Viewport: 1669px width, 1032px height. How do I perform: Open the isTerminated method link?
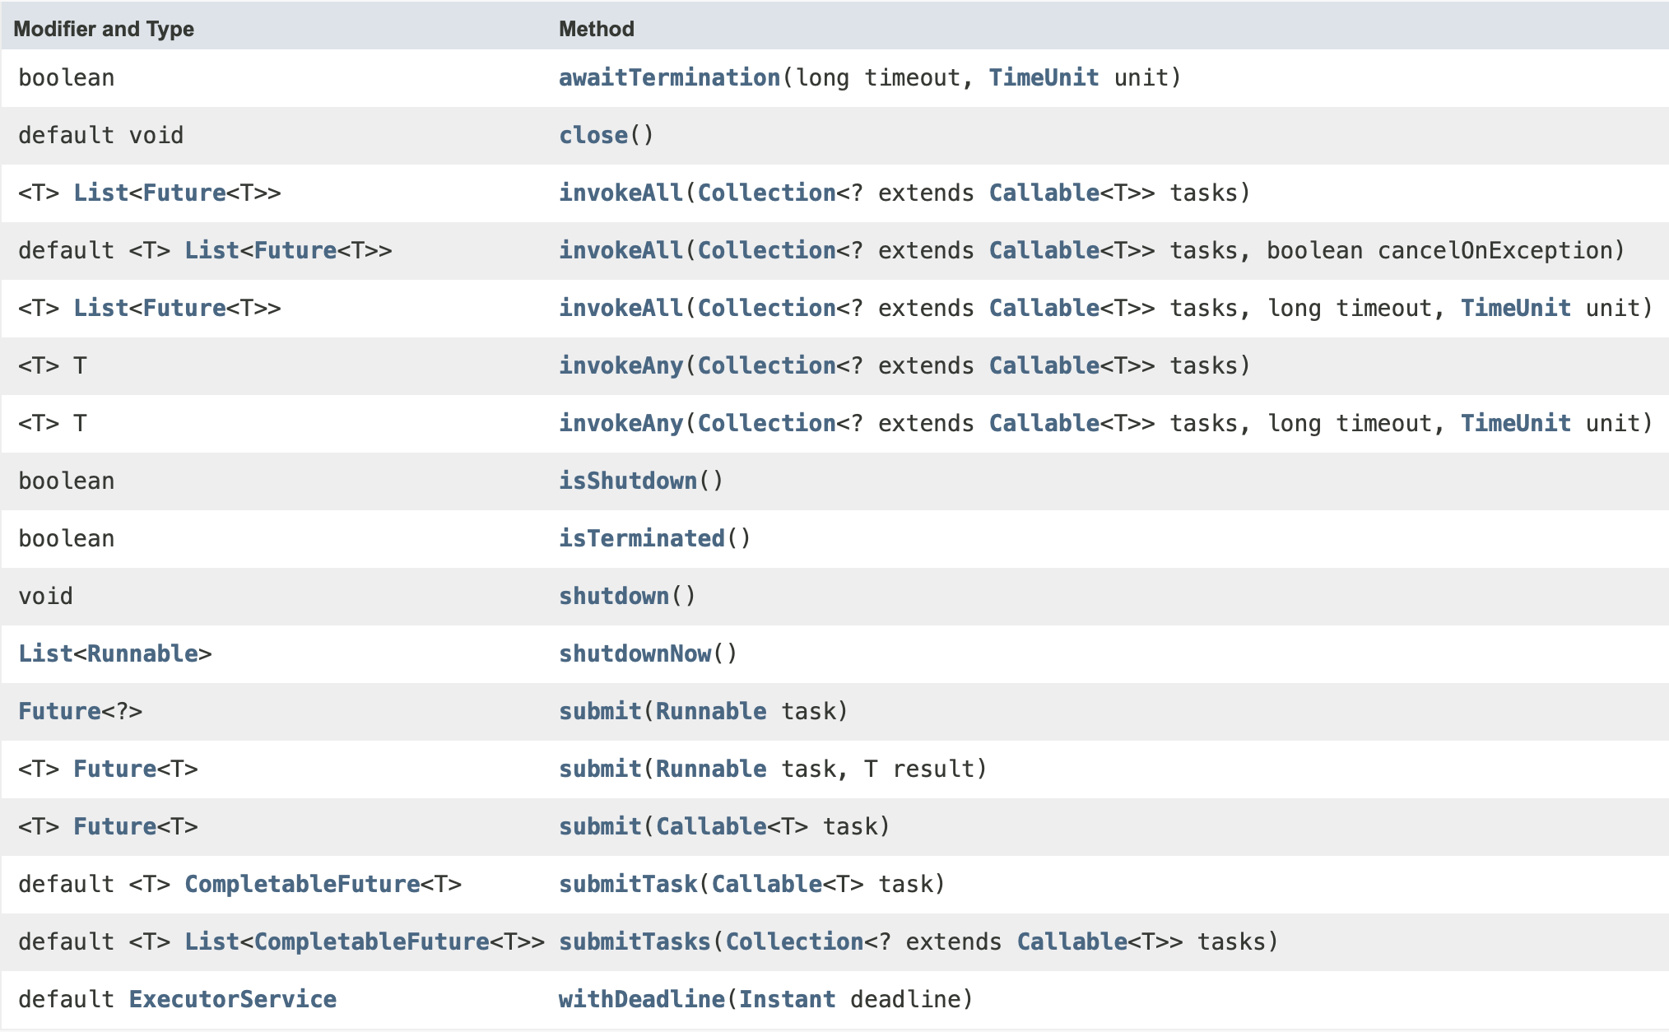click(x=641, y=538)
